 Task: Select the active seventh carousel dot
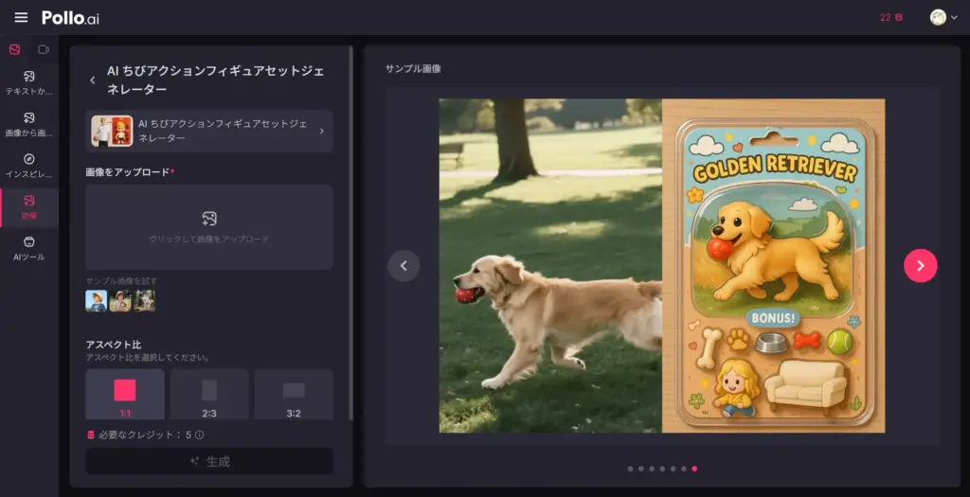694,469
